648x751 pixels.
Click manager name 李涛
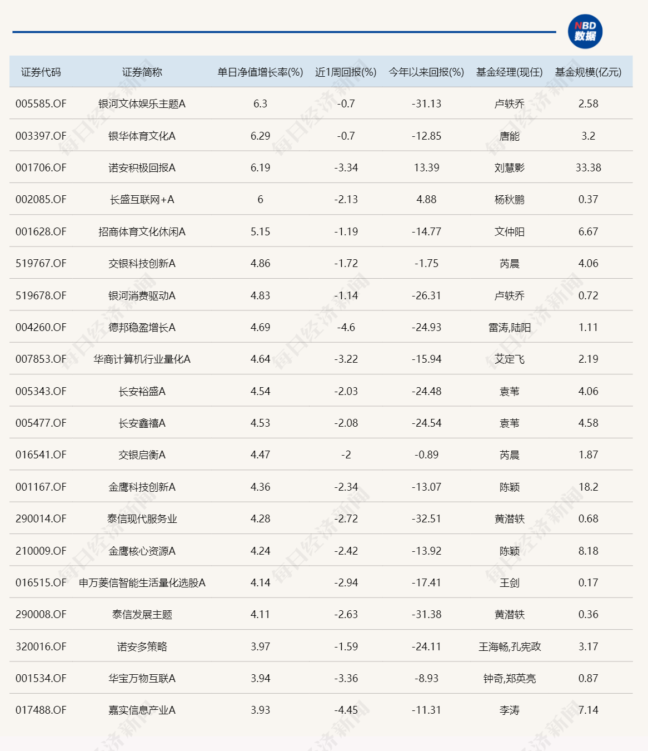click(x=510, y=710)
